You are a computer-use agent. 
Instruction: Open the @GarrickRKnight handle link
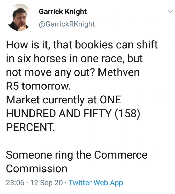(x=67, y=24)
